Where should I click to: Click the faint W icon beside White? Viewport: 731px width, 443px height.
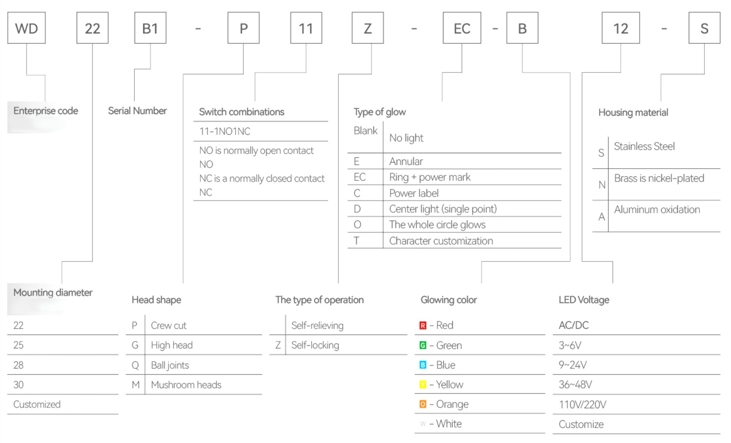click(422, 424)
